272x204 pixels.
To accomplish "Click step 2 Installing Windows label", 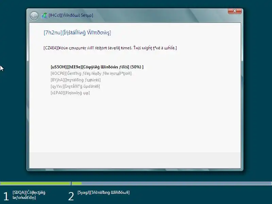I will pyautogui.click(x=104, y=192).
